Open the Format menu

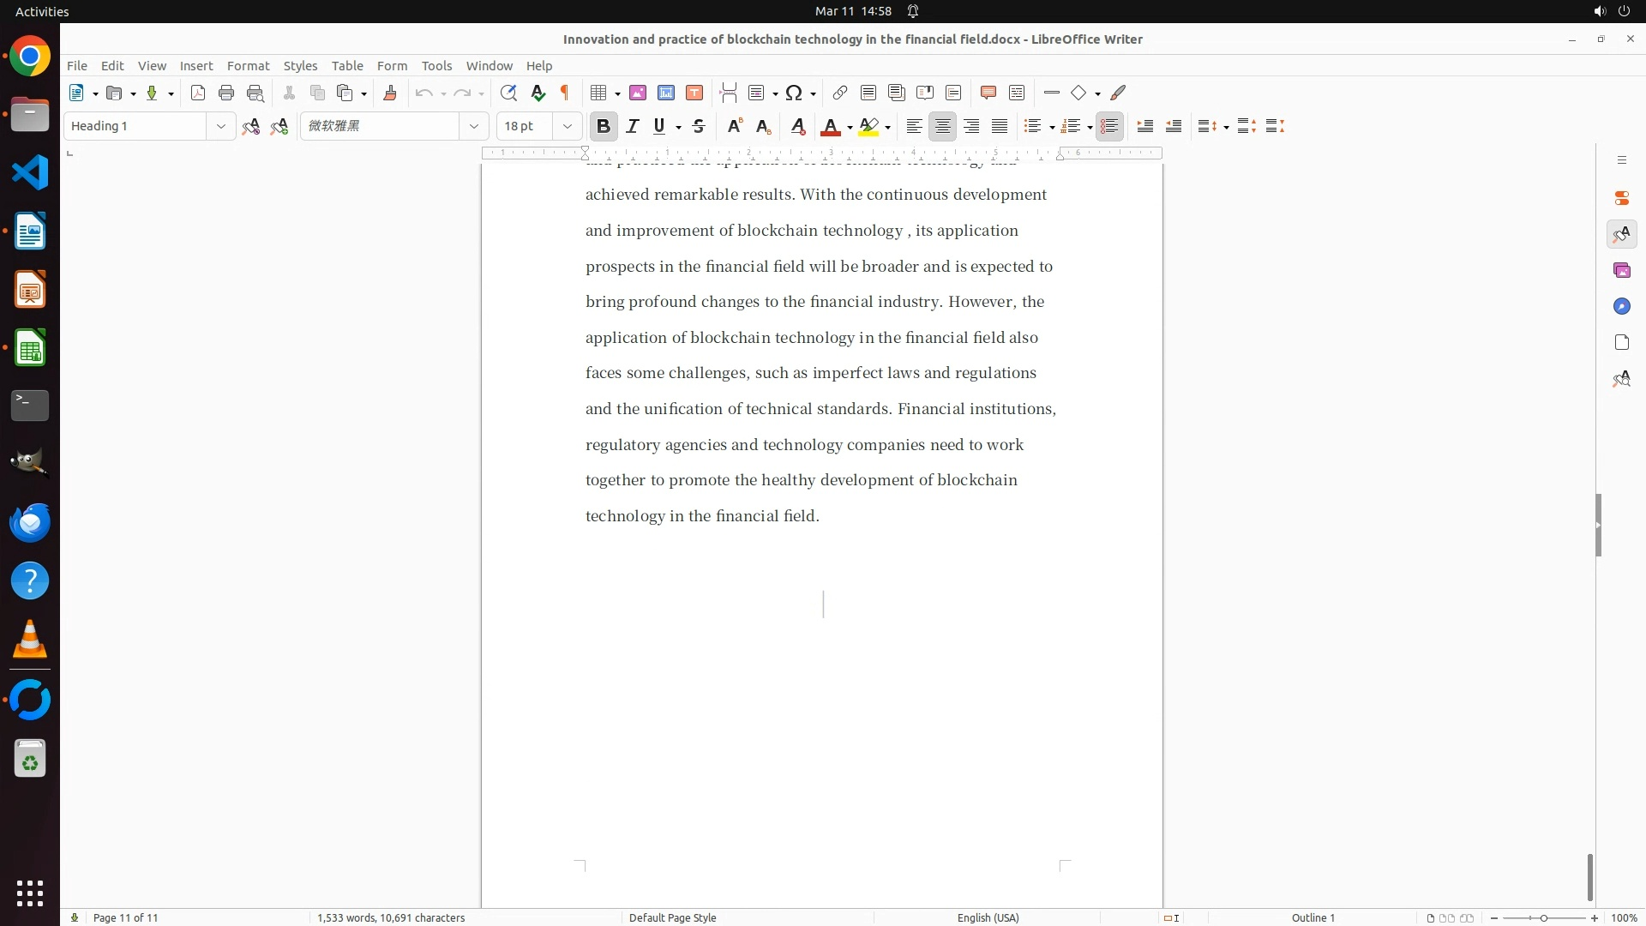(x=248, y=66)
